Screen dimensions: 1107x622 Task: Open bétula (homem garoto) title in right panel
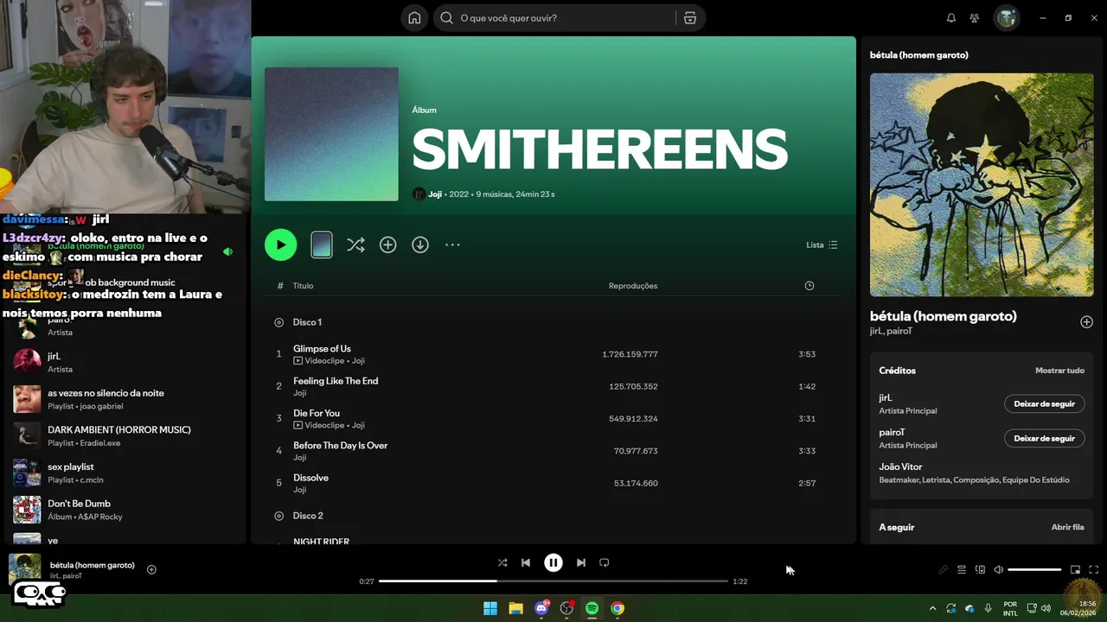(x=943, y=316)
